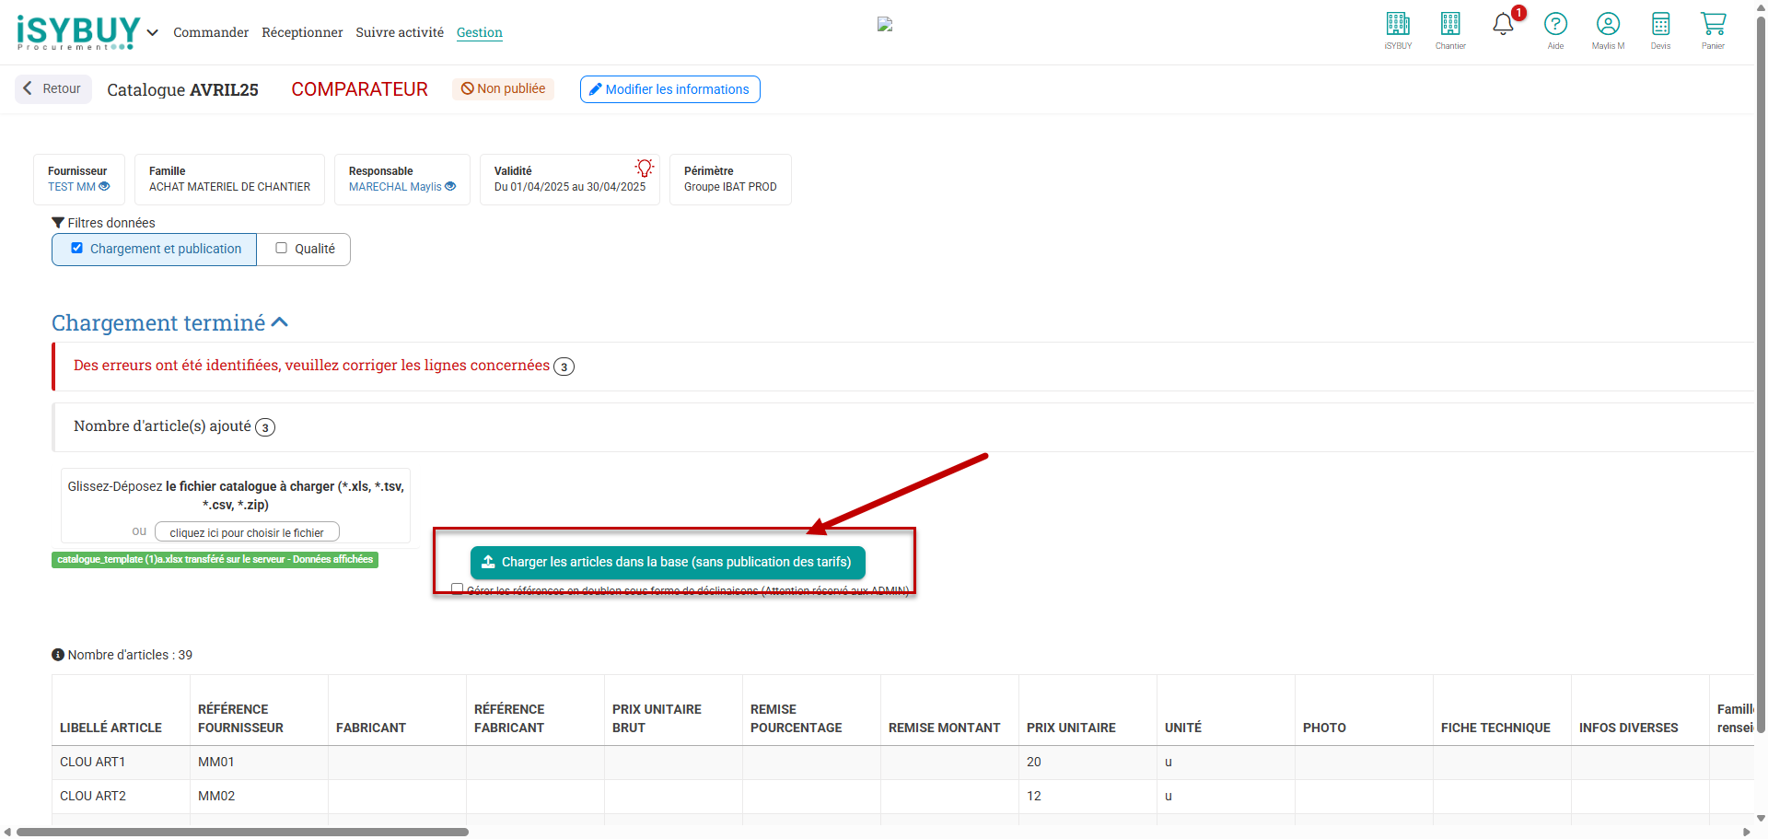Image resolution: width=1768 pixels, height=839 pixels.
Task: Click the Validité date range text
Action: pyautogui.click(x=570, y=187)
